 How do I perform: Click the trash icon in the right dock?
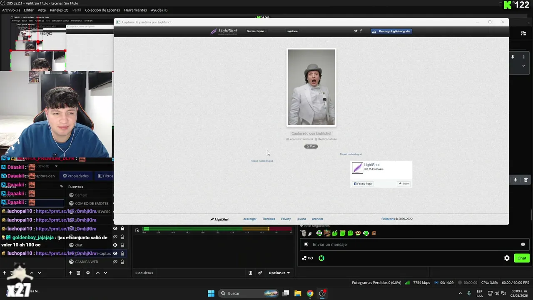click(526, 180)
